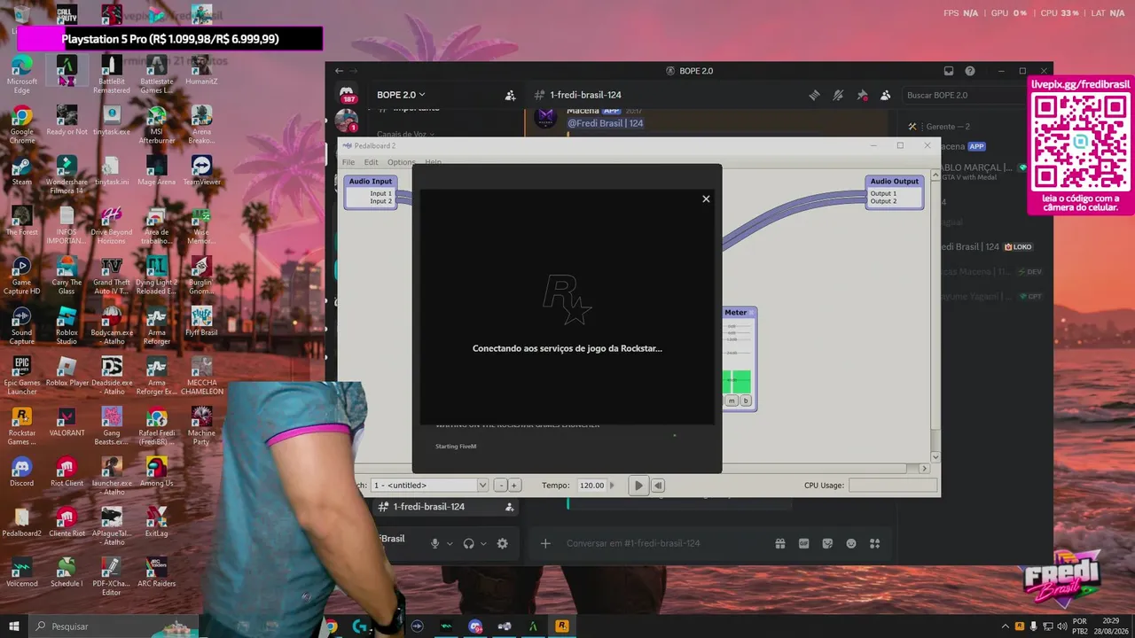Click the @Fredi Brasil | 124 mention
Screen dimensions: 1135x638
(x=606, y=123)
